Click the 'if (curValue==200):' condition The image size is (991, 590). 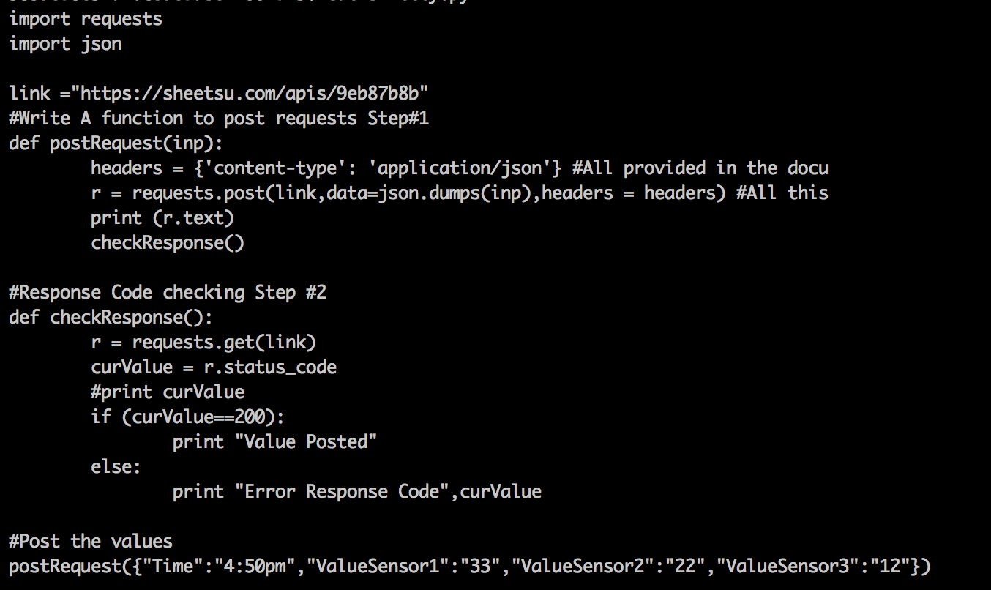[x=187, y=417]
